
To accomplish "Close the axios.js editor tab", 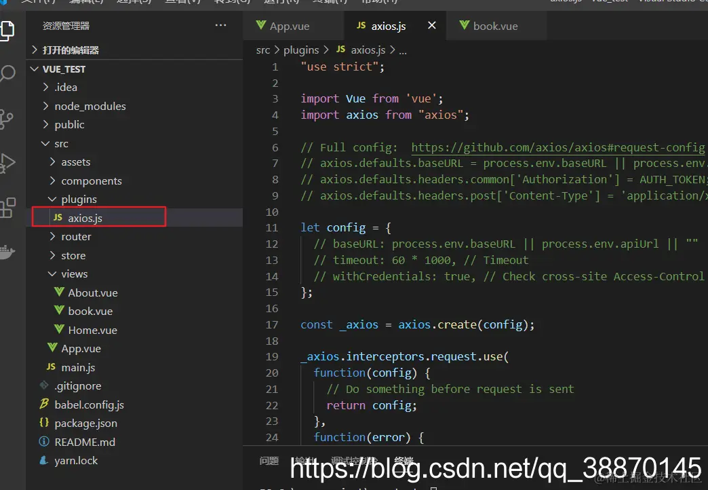I will [432, 25].
